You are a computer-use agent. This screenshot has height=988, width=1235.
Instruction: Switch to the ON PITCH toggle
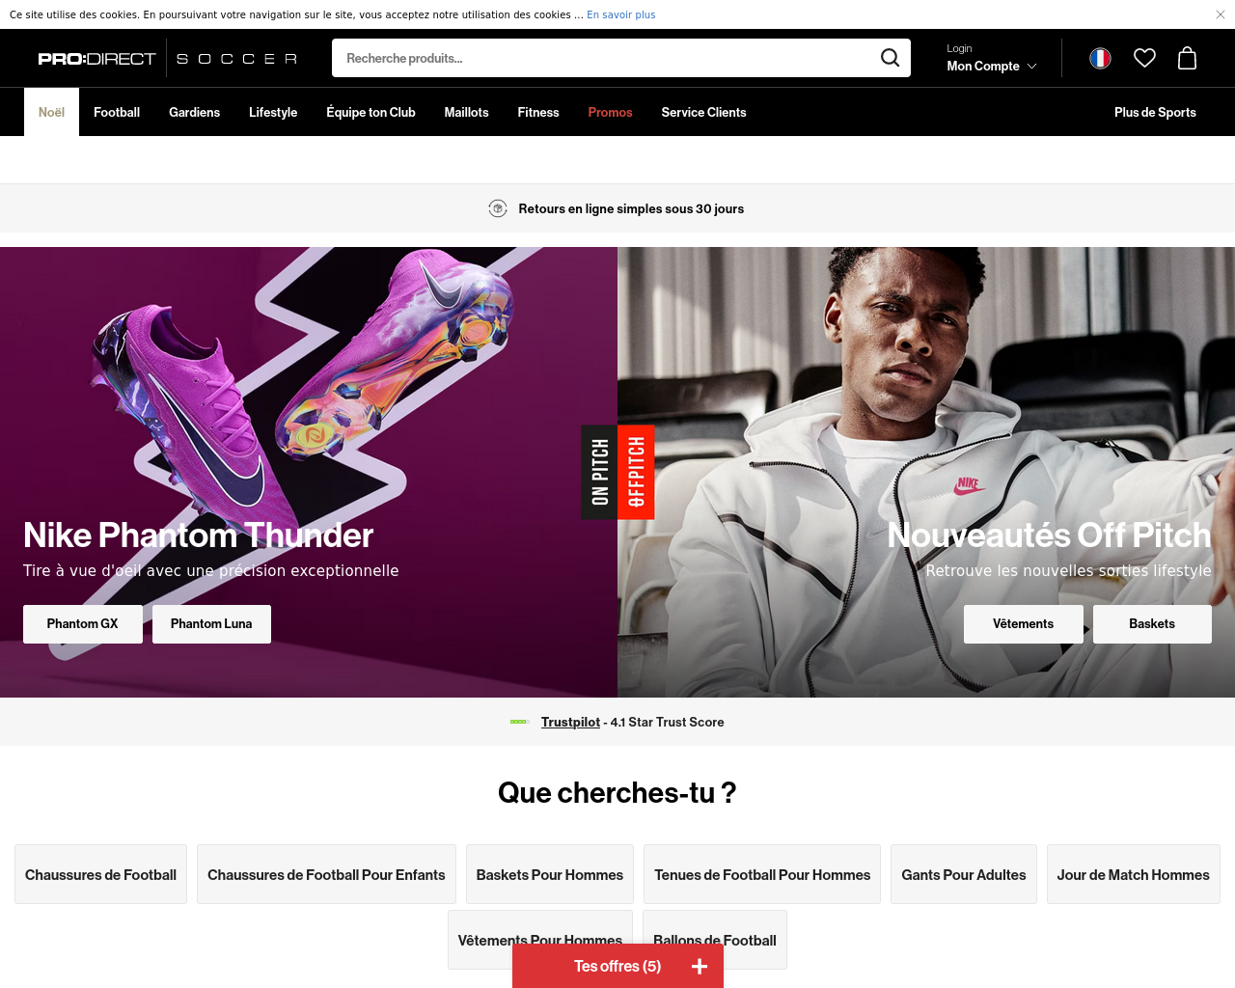599,472
